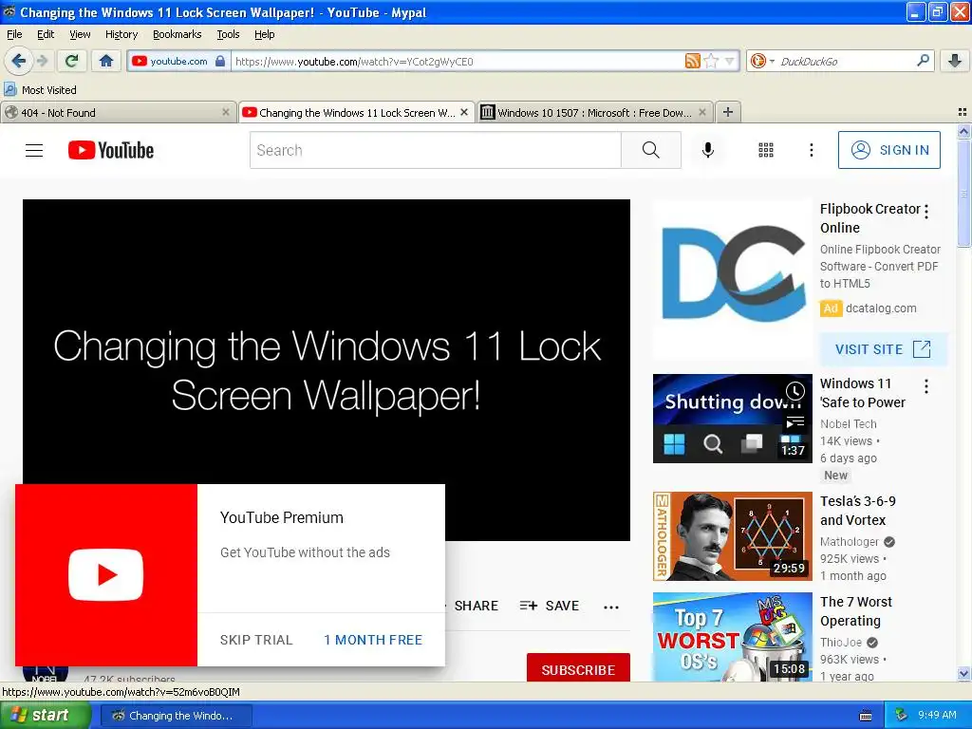
Task: Open the View menu
Action: (x=80, y=34)
